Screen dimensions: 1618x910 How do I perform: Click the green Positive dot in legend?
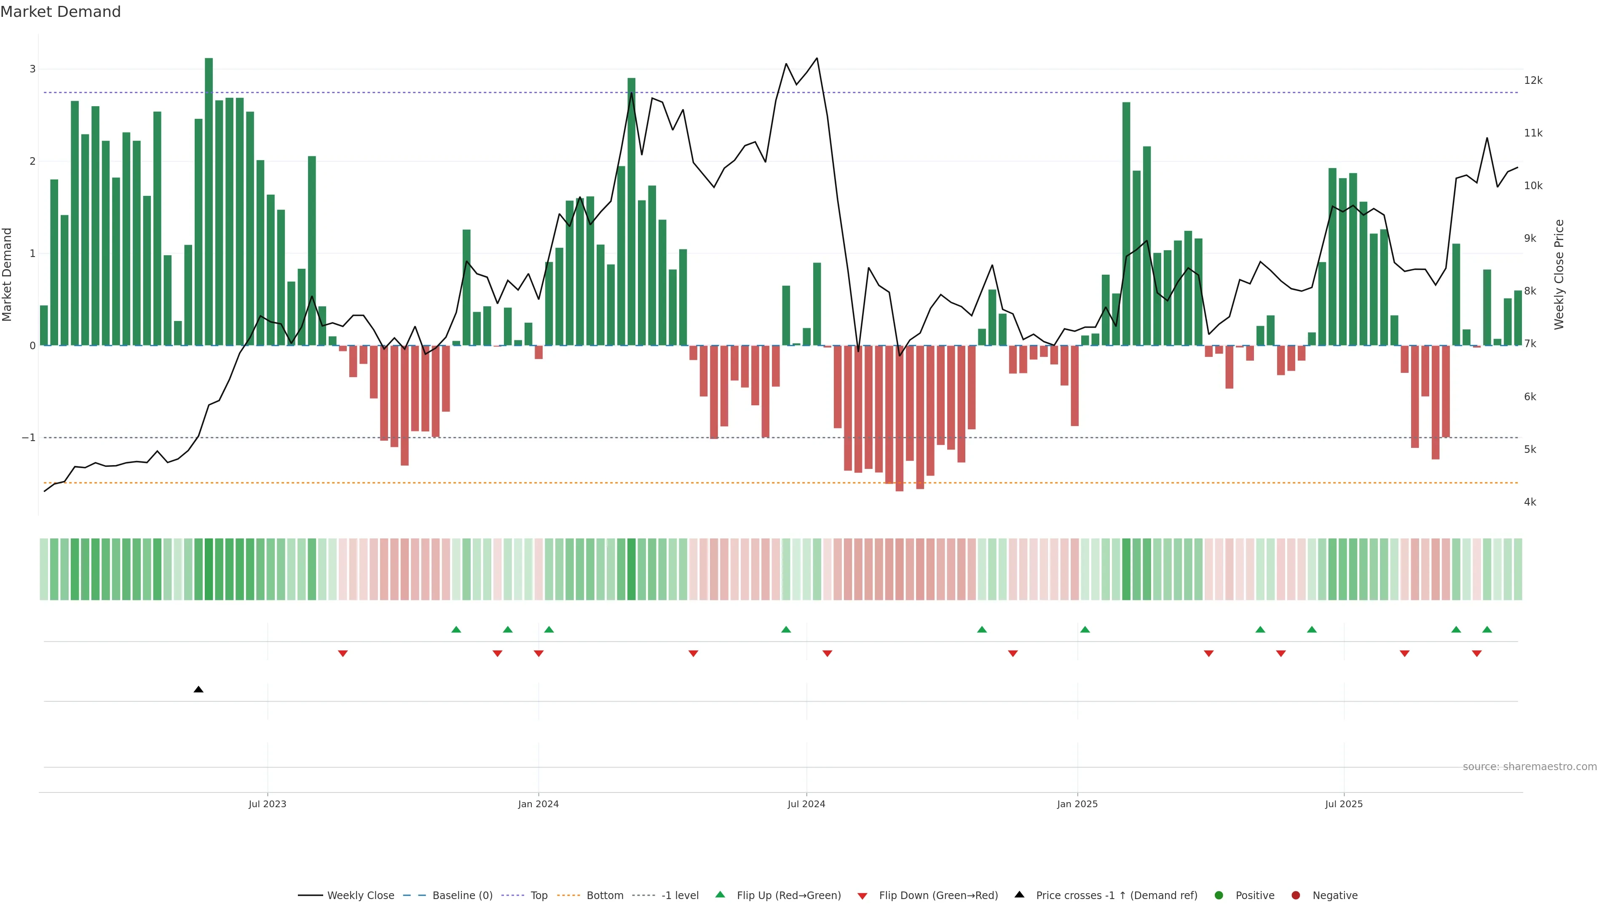1219,895
